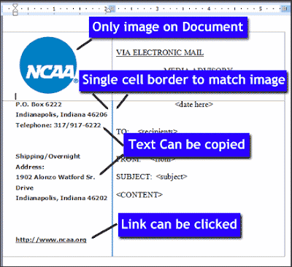Click the left indent box on ruler
This screenshot has height=267, width=292.
point(15,14)
